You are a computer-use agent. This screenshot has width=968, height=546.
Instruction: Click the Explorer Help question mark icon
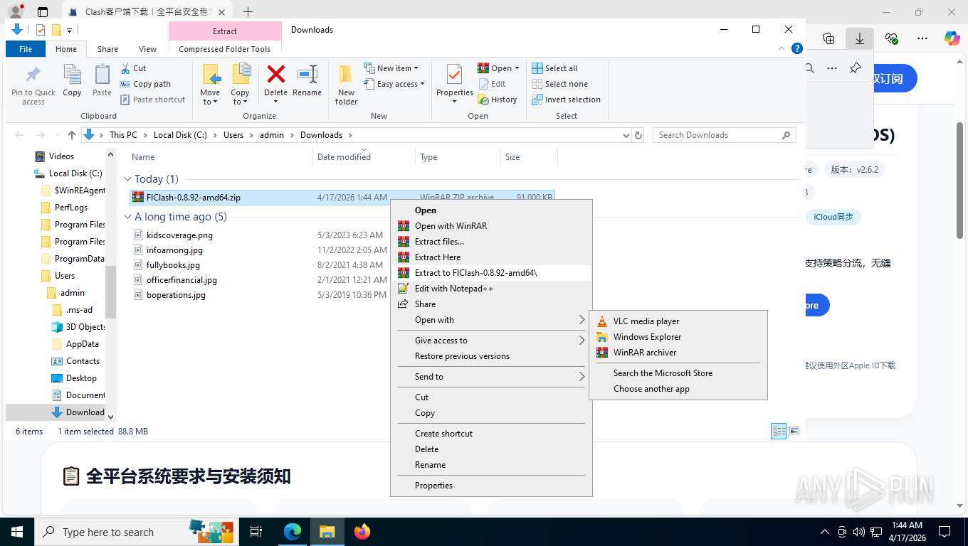[797, 48]
